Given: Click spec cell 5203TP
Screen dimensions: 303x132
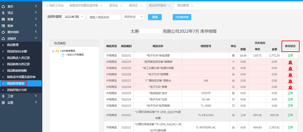Looking at the screenshot, I should (x=206, y=93).
